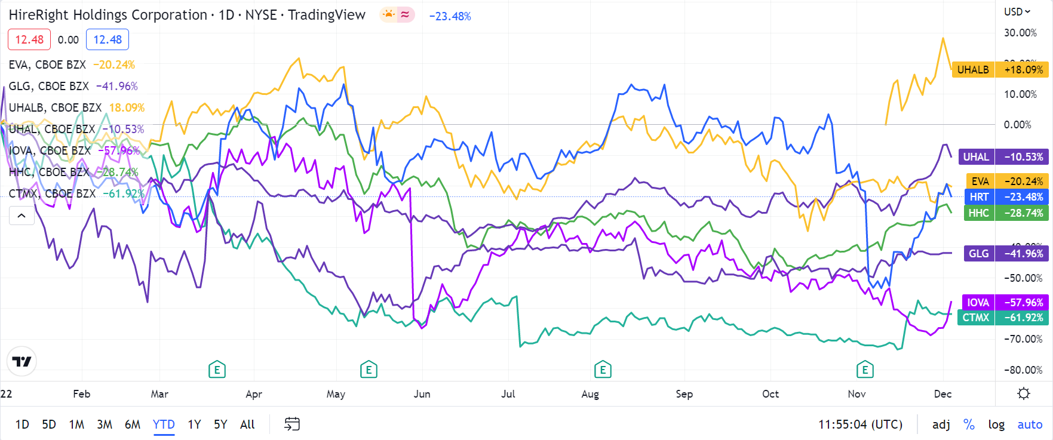Screen dimensions: 1053x440
Task: Toggle auto scale option
Action: coord(1030,424)
